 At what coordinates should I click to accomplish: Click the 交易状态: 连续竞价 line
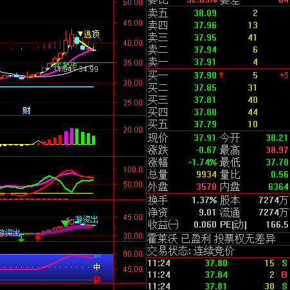click(191, 251)
